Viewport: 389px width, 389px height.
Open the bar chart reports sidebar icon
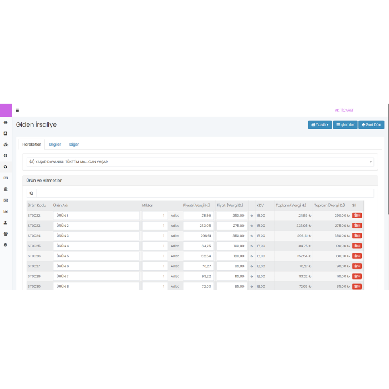pos(6,211)
